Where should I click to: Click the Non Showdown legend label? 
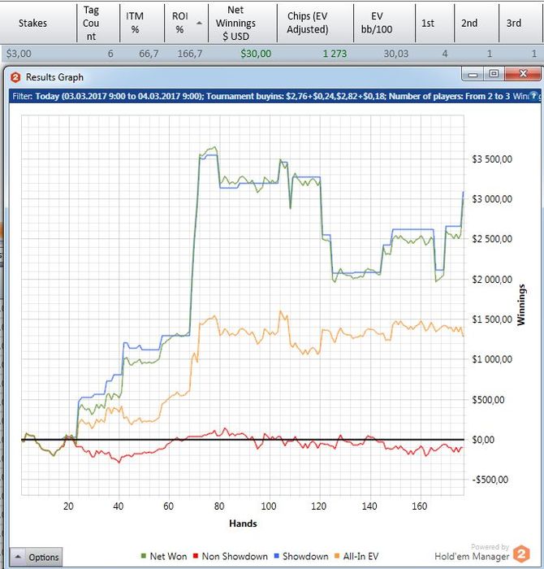(235, 556)
